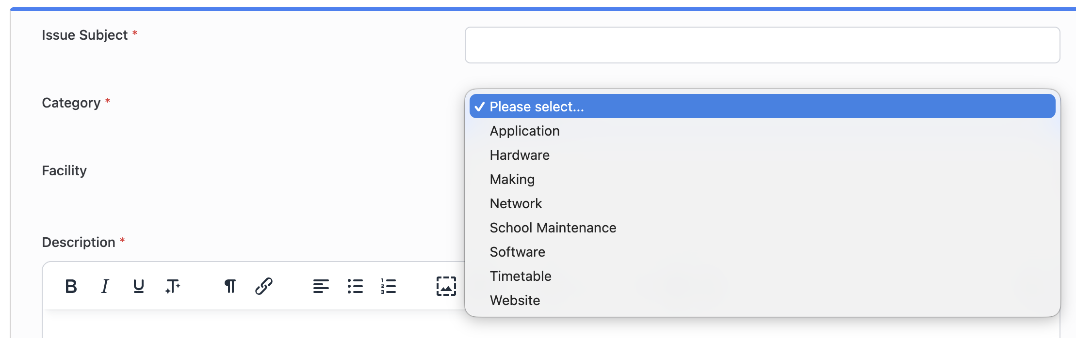
Task: Underline the description text
Action: [138, 286]
